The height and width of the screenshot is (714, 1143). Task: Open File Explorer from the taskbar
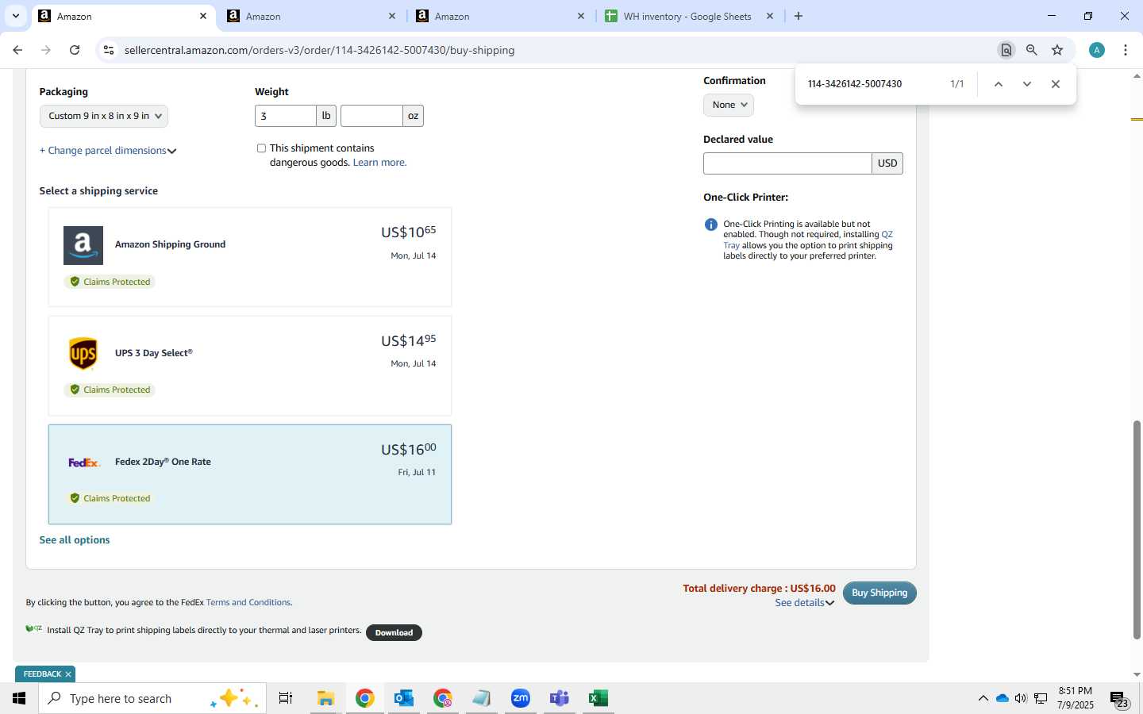tap(325, 698)
